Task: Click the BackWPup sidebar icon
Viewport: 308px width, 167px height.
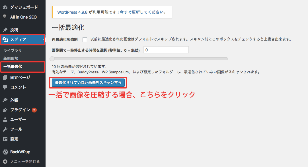Action: (x=5, y=152)
